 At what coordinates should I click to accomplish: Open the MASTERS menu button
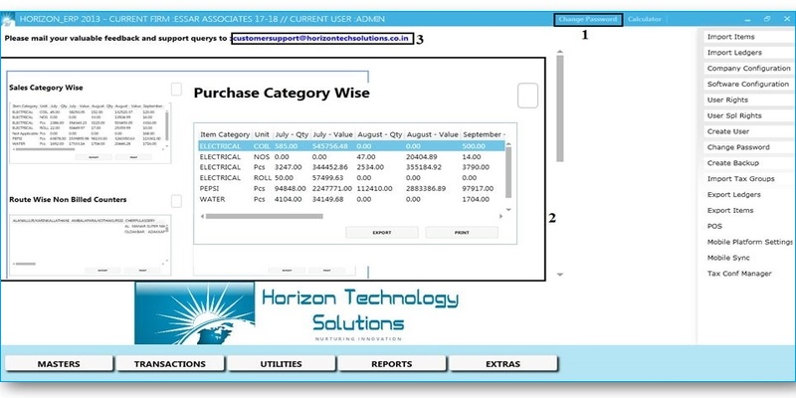(59, 364)
